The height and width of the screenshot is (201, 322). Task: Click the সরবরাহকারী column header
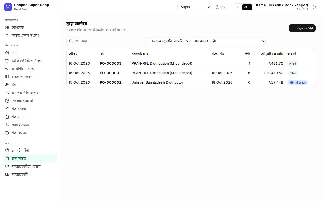point(141,54)
